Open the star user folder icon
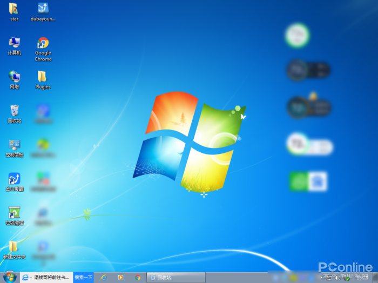Screen dimensions: 378x283 point(14,11)
